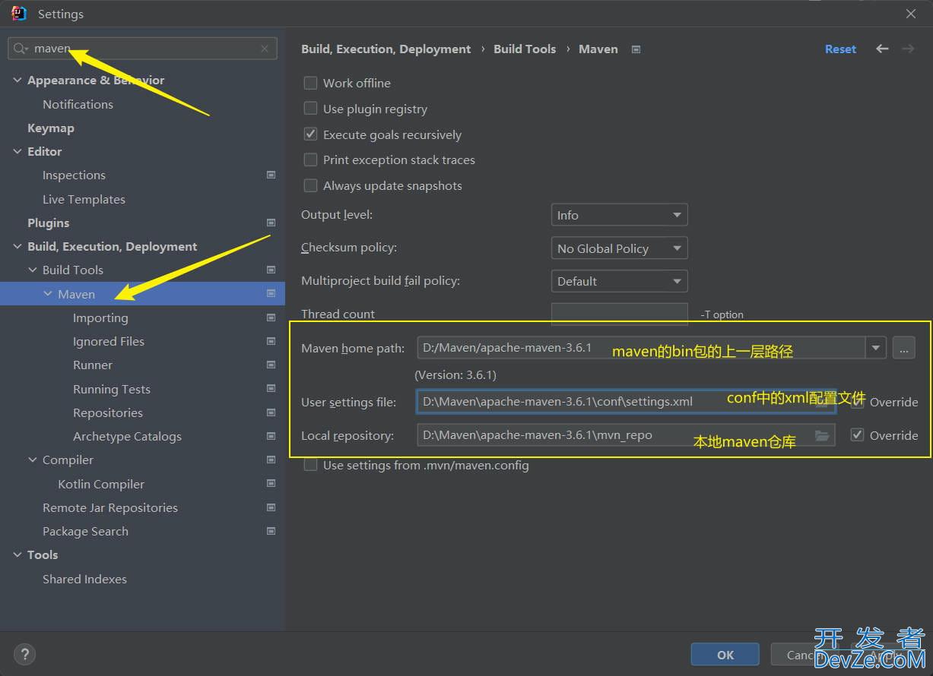
Task: Click the project-level icon beside Inspections
Action: 271,175
